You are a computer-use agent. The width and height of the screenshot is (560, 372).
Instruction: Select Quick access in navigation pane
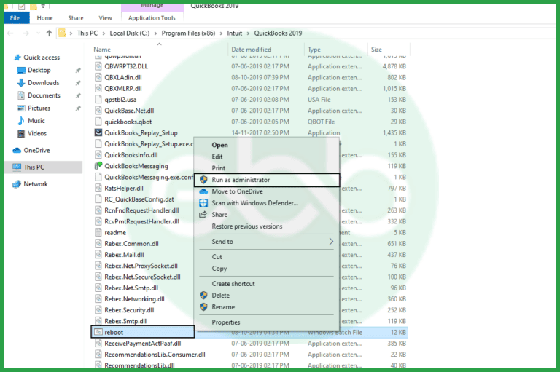coord(42,58)
